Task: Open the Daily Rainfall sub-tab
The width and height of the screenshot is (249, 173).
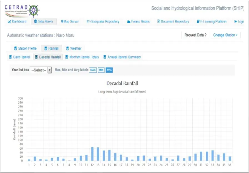Action: (x=19, y=57)
